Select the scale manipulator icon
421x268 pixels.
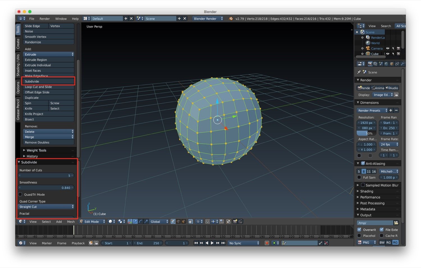pos(146,221)
